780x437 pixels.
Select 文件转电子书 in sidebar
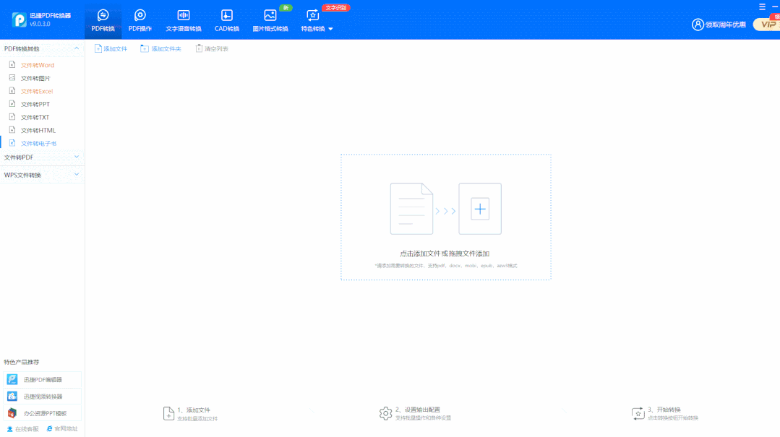pyautogui.click(x=39, y=144)
